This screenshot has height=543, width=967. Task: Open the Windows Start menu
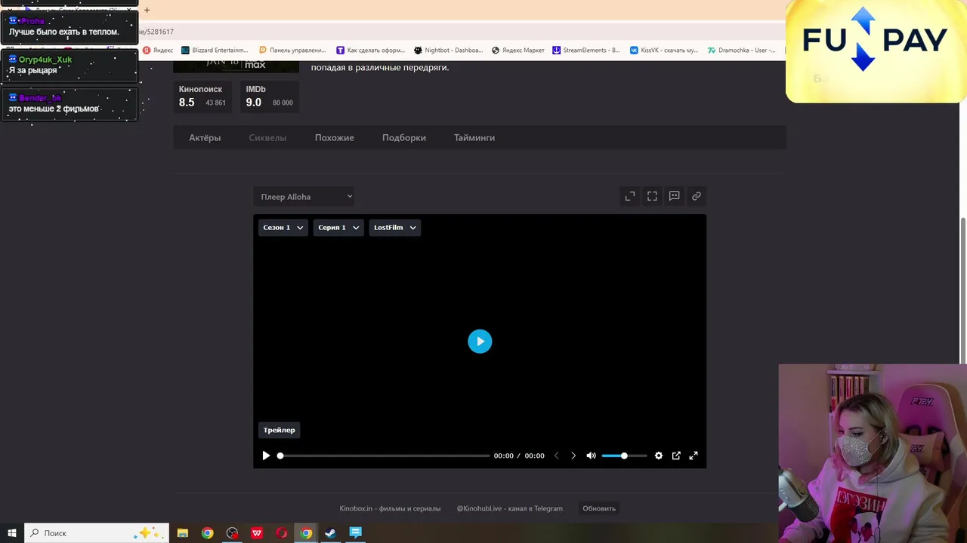[12, 533]
